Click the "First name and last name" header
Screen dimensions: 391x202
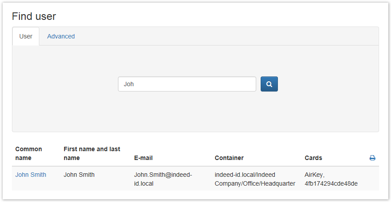coord(92,153)
